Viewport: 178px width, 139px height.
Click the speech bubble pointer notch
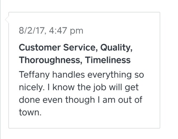(7, 19)
